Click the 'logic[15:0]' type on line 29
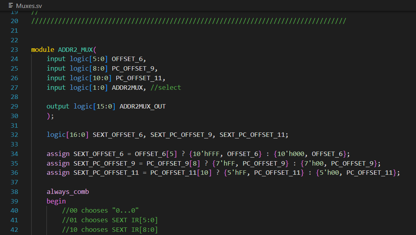The image size is (416, 235). pos(94,106)
